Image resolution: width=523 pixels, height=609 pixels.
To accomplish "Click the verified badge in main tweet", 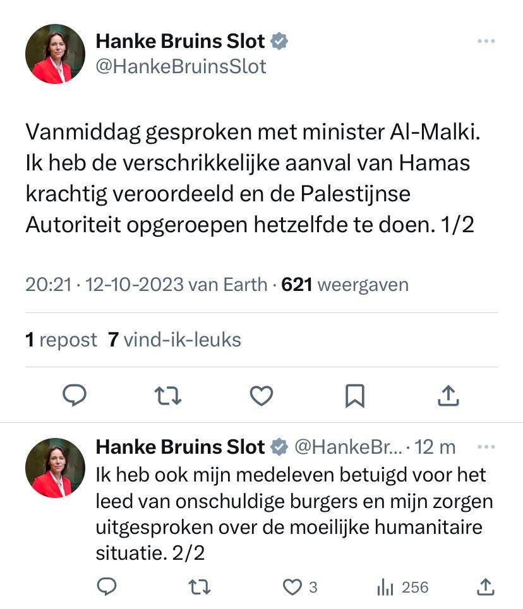I will coord(279,42).
